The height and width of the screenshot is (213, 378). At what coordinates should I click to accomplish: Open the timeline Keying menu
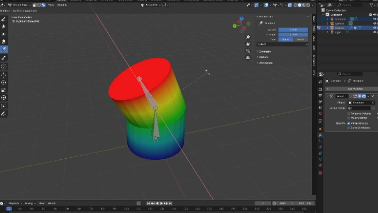[30, 204]
